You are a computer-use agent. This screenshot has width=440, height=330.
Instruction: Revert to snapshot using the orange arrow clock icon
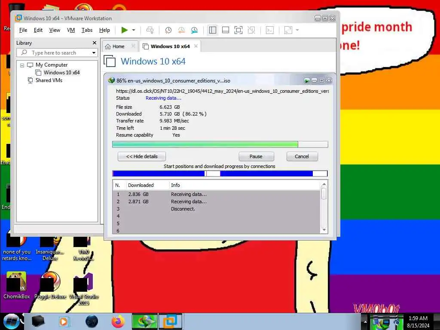[181, 30]
